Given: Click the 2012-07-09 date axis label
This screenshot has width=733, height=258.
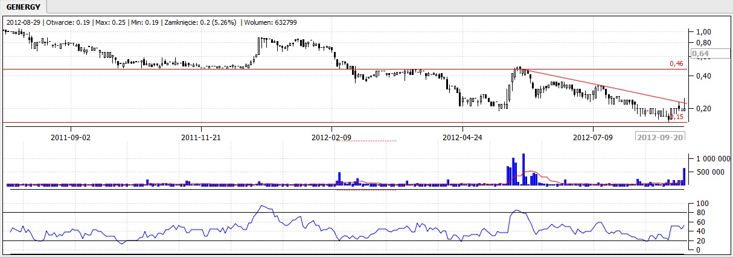Looking at the screenshot, I should pos(593,137).
